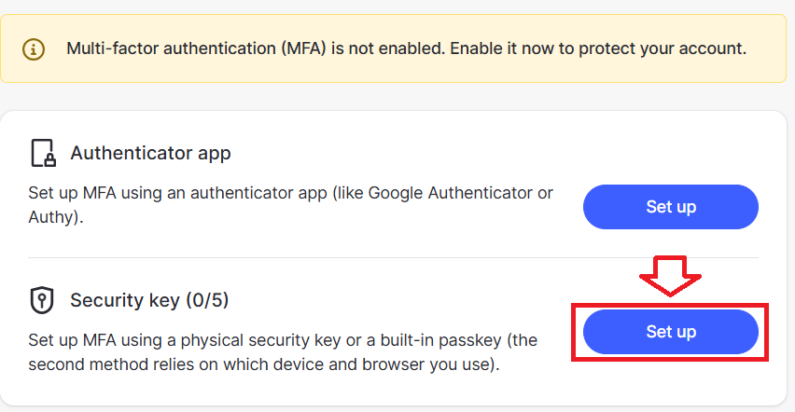Click the divider line between MFA methods
The width and height of the screenshot is (795, 412).
pyautogui.click(x=392, y=257)
